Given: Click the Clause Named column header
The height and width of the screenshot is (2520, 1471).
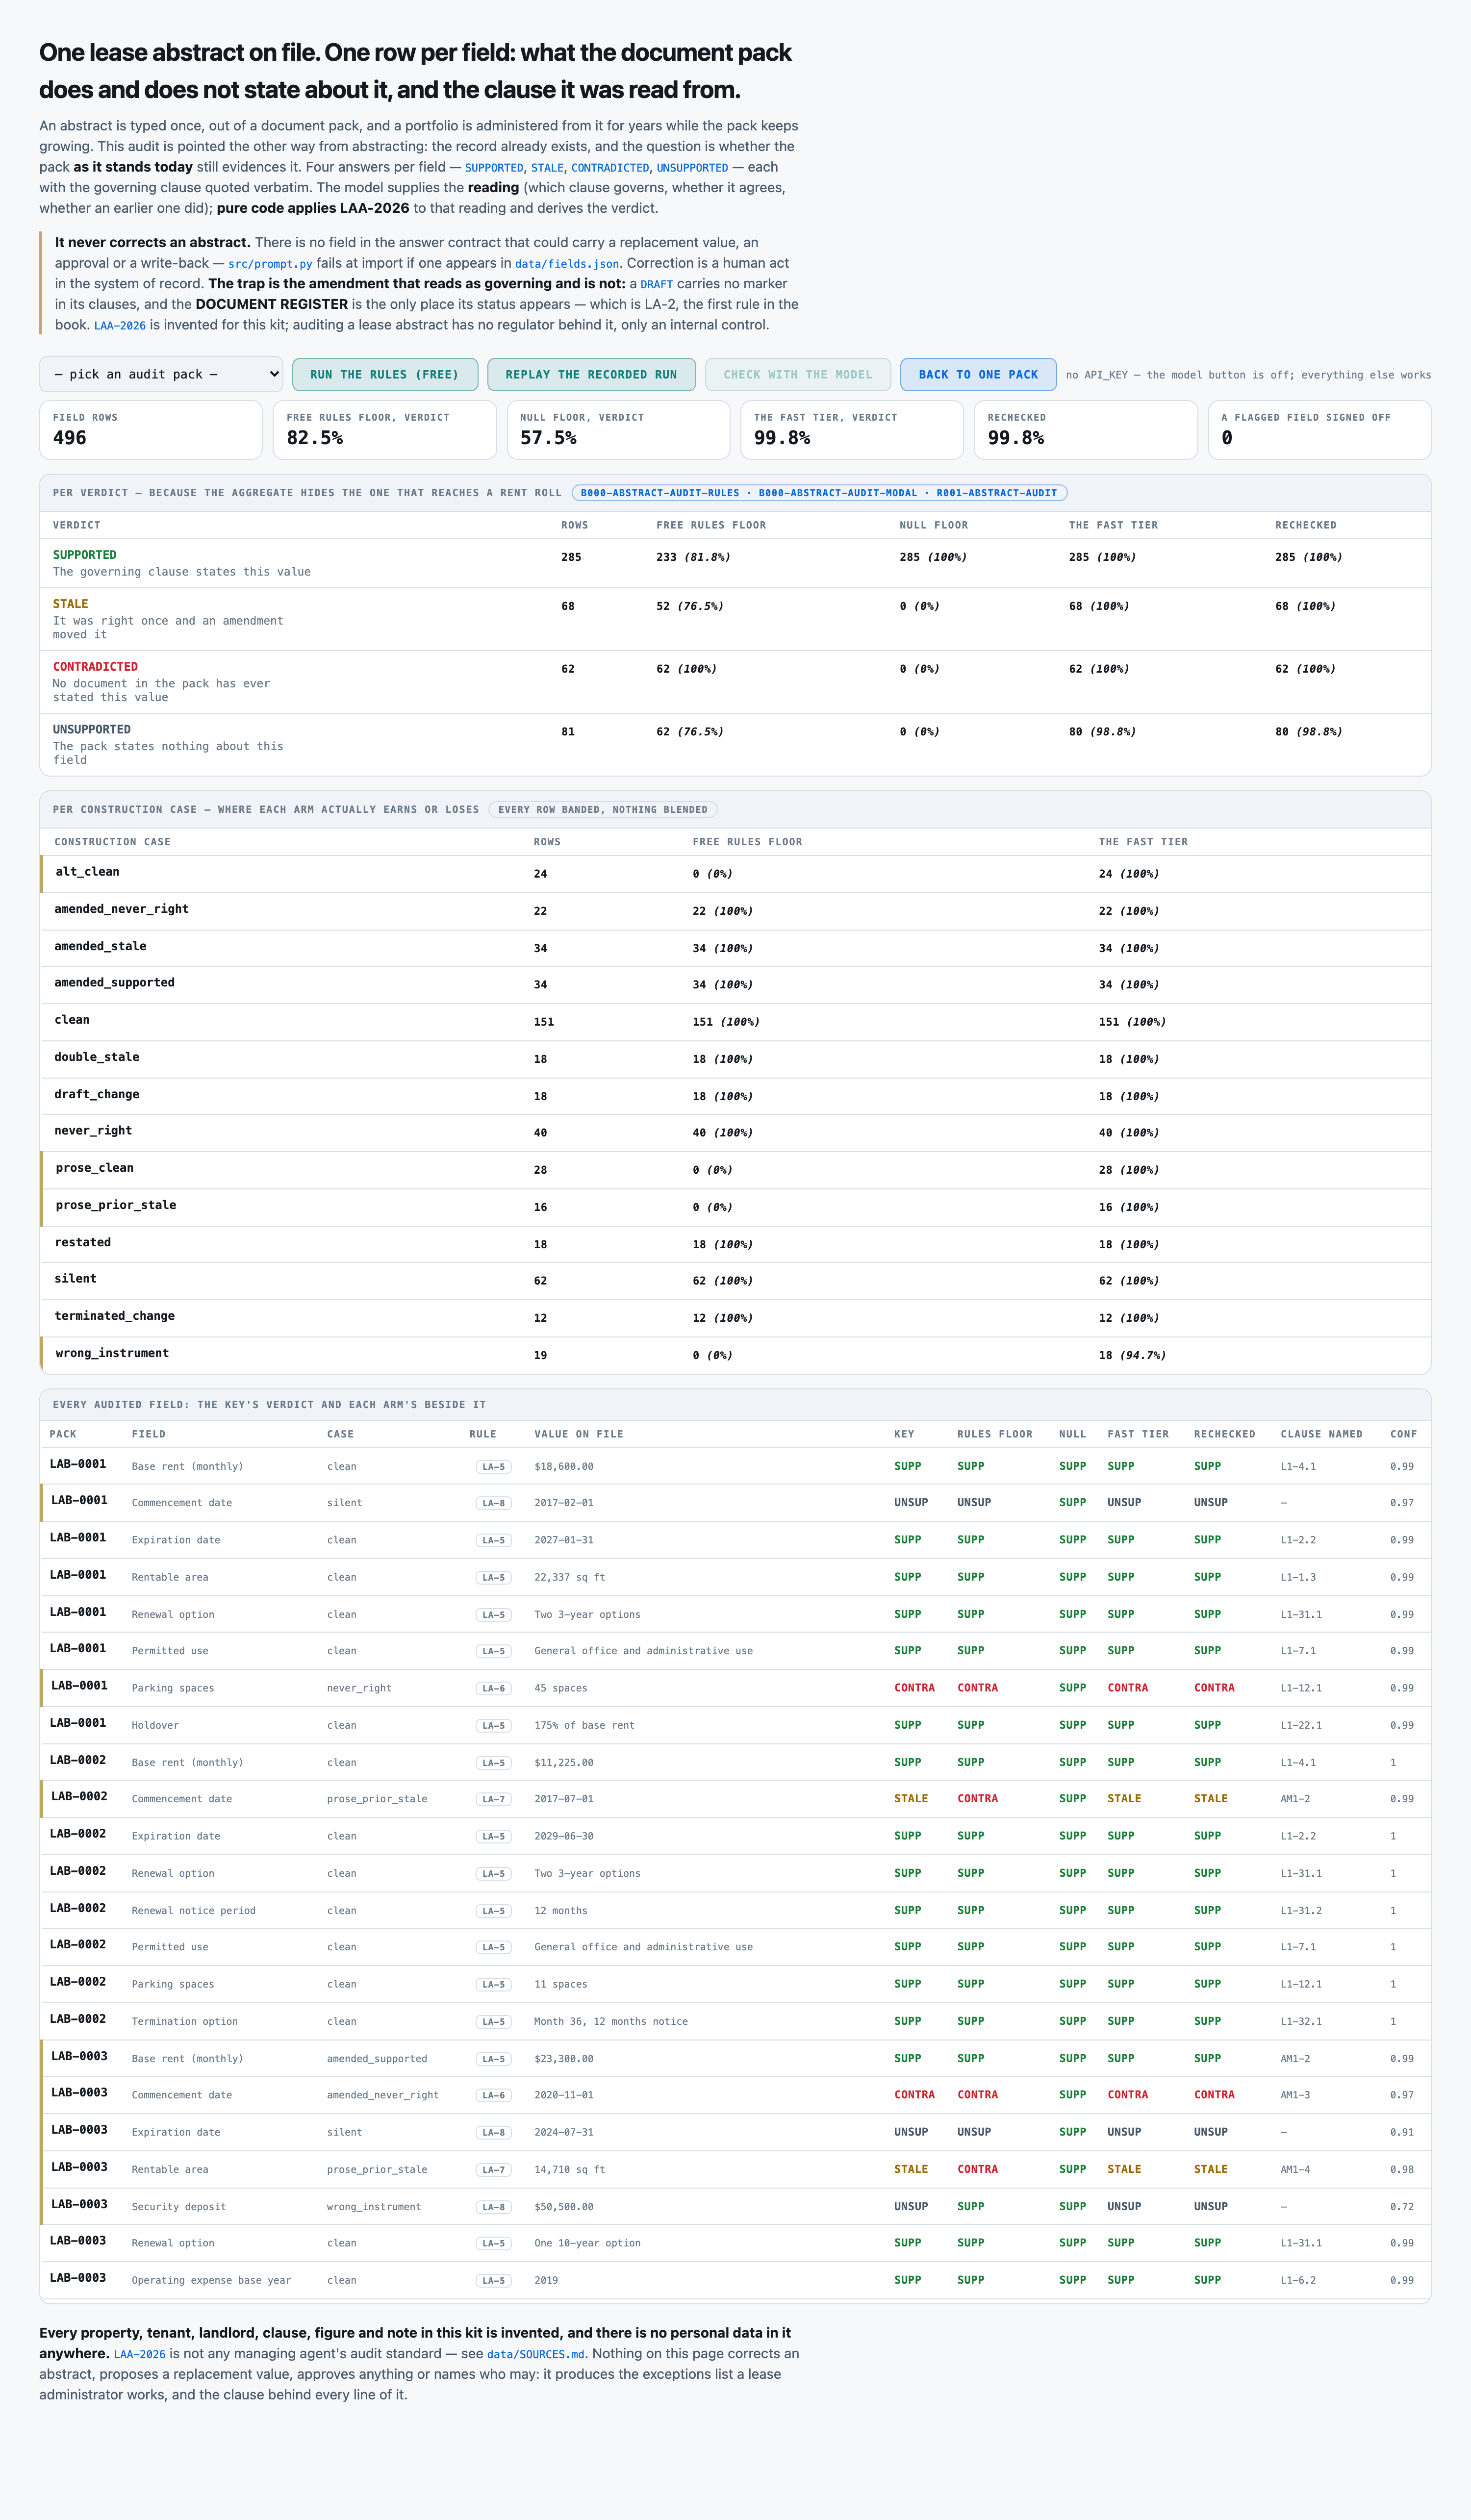Looking at the screenshot, I should (x=1321, y=1434).
